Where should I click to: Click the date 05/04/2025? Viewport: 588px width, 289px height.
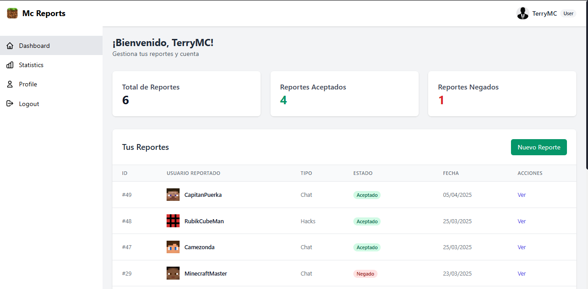pyautogui.click(x=457, y=195)
